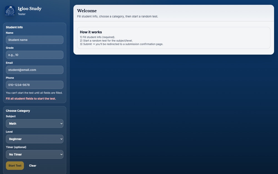Image resolution: width=278 pixels, height=174 pixels.
Task: Click the Igloo Study logo icon
Action: click(x=10, y=11)
